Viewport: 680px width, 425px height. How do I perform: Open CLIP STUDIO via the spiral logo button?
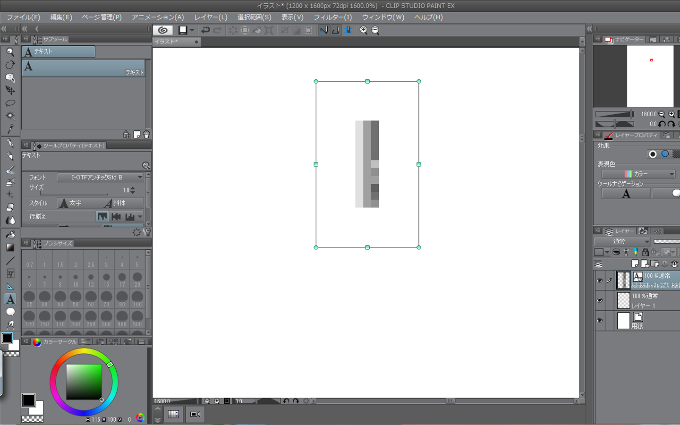click(163, 30)
